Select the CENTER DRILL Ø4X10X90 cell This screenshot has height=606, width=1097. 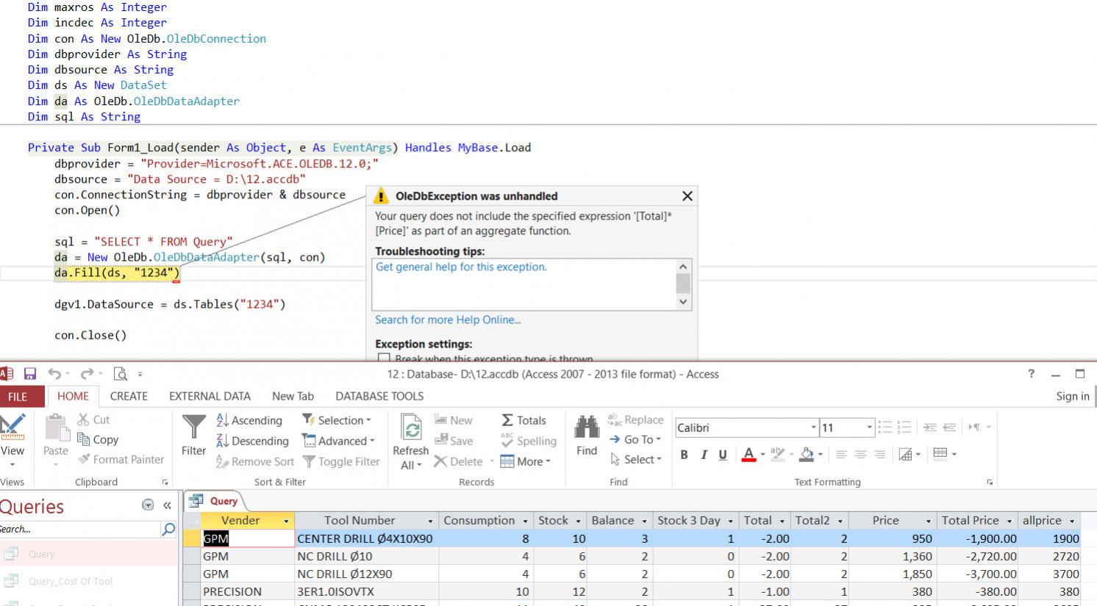tap(366, 538)
